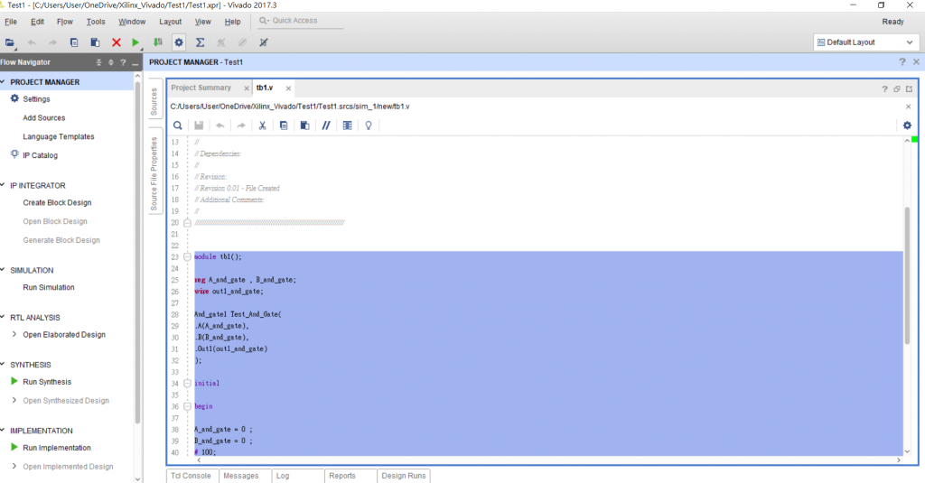Click the editor paste icon
Viewport: 925px width, 483px height.
click(305, 125)
